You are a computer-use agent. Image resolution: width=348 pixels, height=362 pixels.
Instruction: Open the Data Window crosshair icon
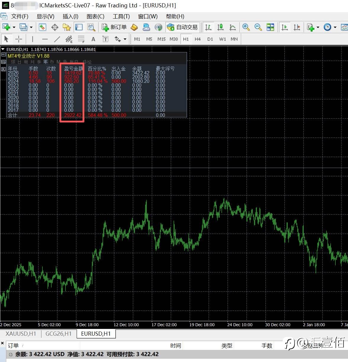point(55,27)
